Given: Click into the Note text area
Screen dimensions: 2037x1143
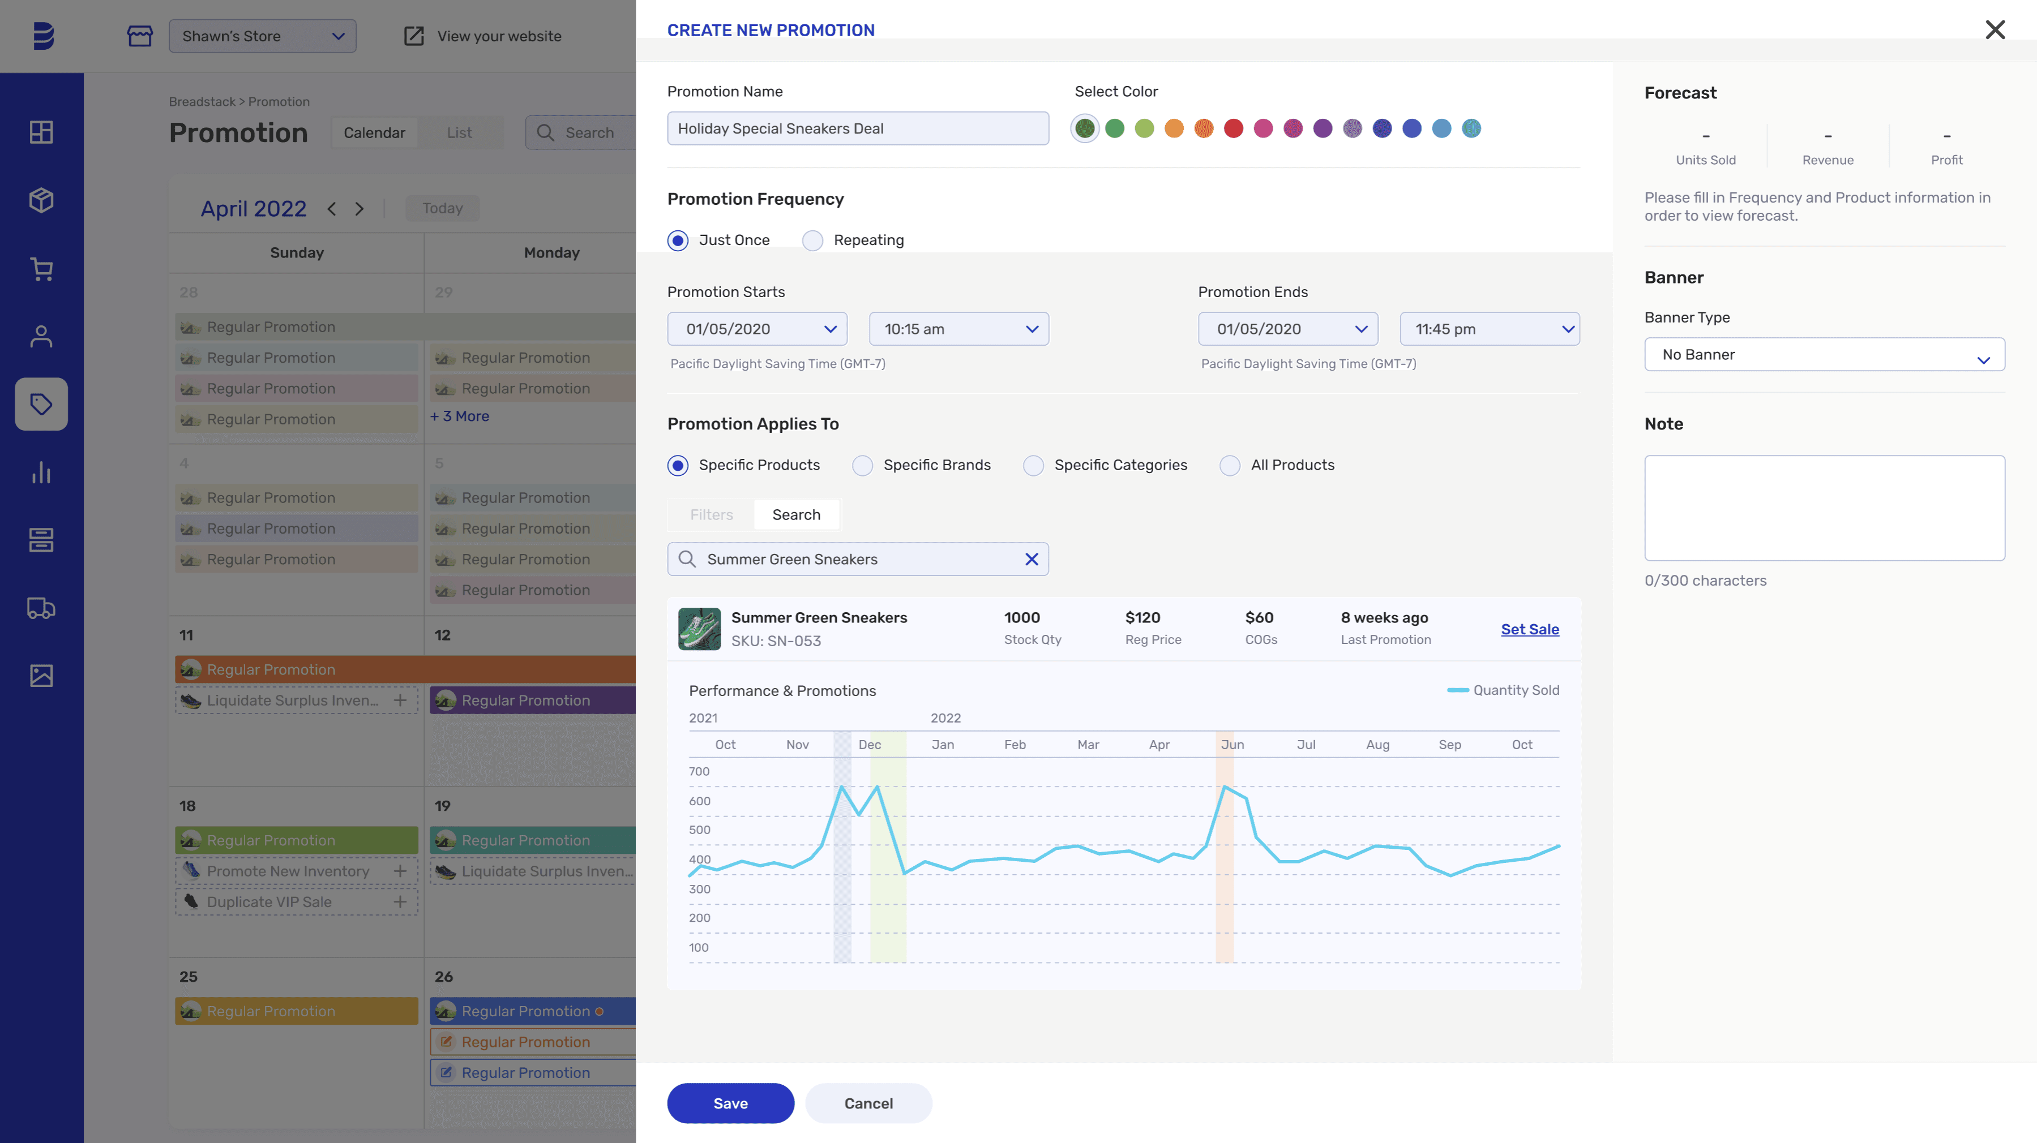Looking at the screenshot, I should tap(1824, 508).
